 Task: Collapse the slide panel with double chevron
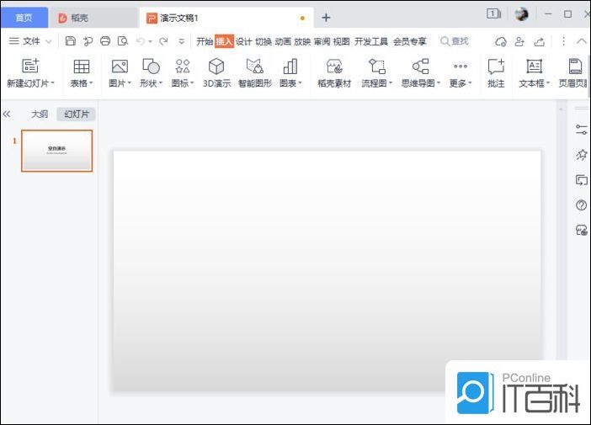tap(7, 114)
